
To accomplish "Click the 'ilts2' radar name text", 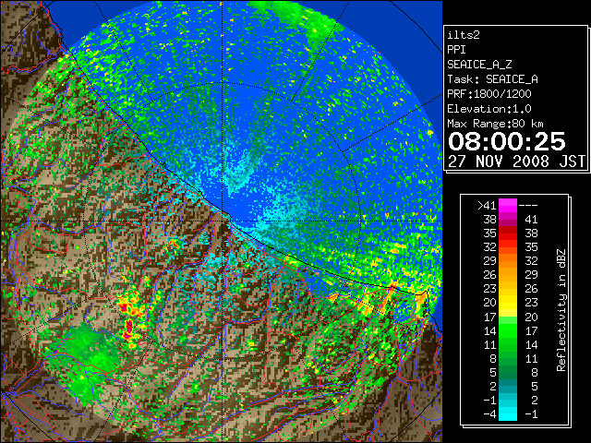I will tap(464, 35).
